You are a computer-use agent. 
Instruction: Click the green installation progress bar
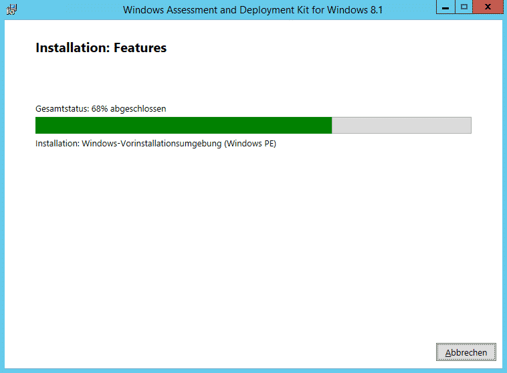pyautogui.click(x=254, y=125)
